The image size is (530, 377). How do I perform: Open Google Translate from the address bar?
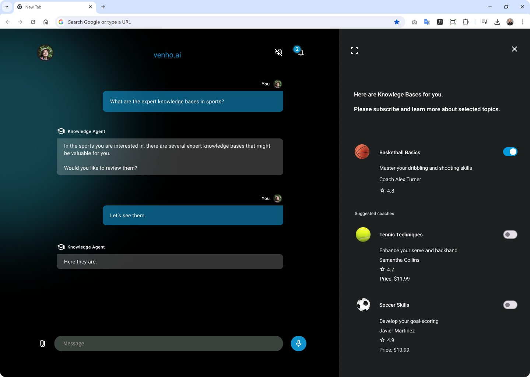pos(427,22)
